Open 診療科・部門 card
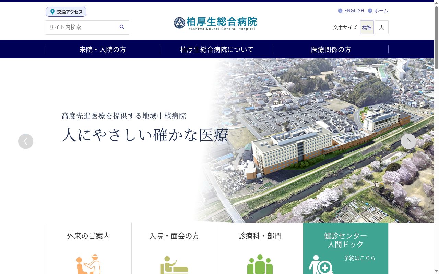 click(x=260, y=248)
